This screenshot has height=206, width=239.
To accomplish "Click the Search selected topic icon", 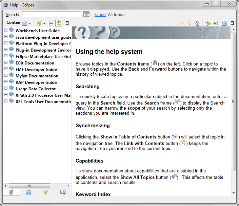I will [x=39, y=23].
